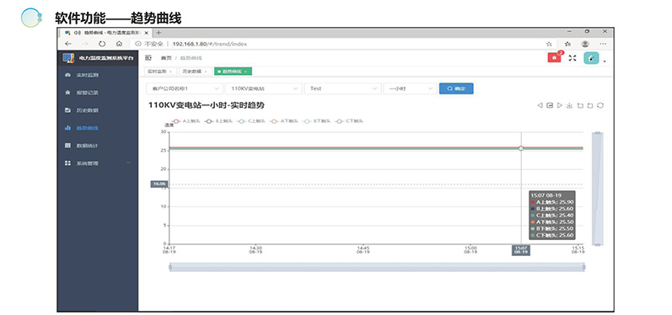Viewport: 672px width, 315px height.
Task: Click the zoom icon right after download icon
Action: pyautogui.click(x=580, y=105)
